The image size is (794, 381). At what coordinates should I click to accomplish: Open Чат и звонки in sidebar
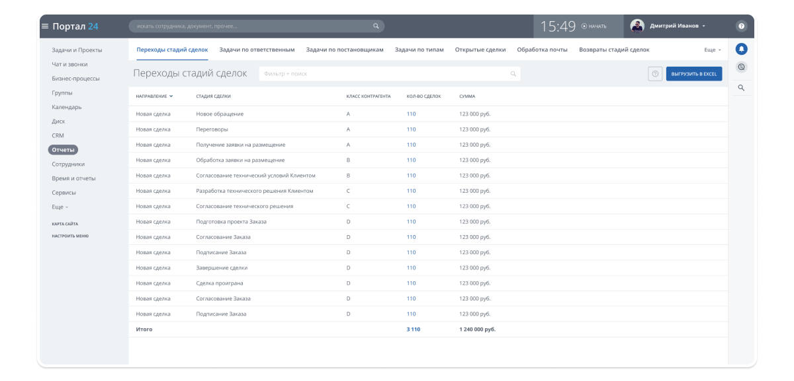[x=69, y=65]
